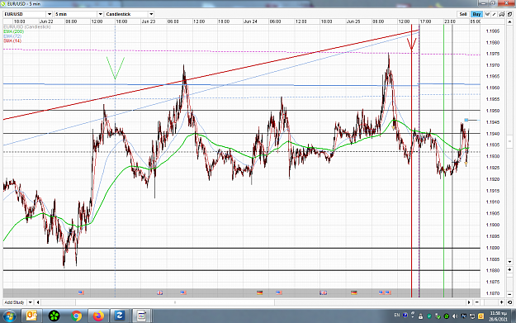The height and width of the screenshot is (323, 516).
Task: Click the Jun 25 date label on time axis
Action: (x=353, y=21)
